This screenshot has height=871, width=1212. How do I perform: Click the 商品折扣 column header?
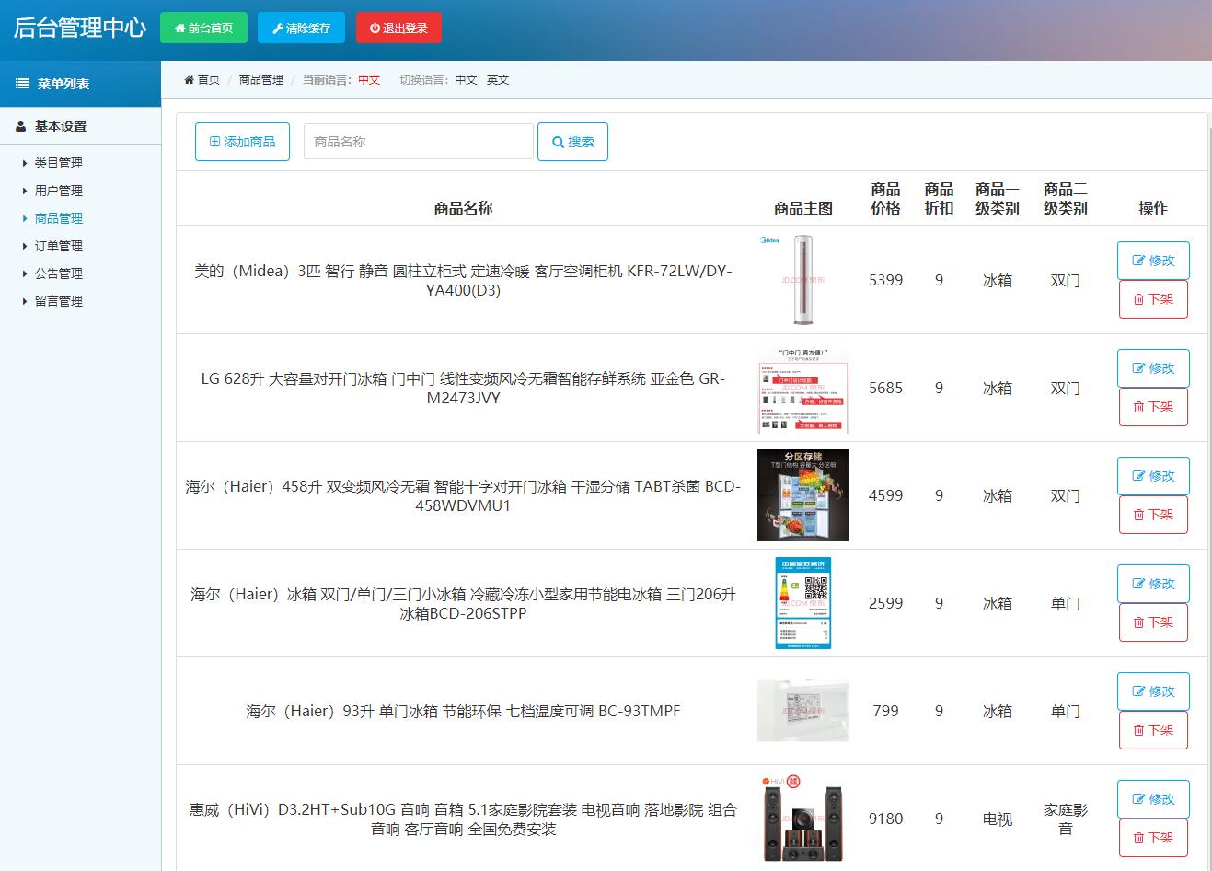pyautogui.click(x=939, y=199)
